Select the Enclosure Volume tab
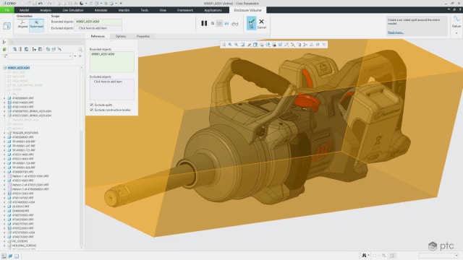The height and width of the screenshot is (260, 463). click(x=247, y=10)
